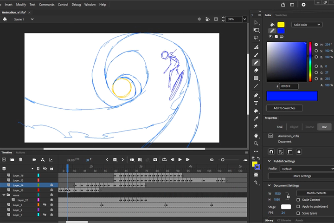The image size is (334, 223).
Task: Collapse the Document Settings section
Action: coord(269,185)
